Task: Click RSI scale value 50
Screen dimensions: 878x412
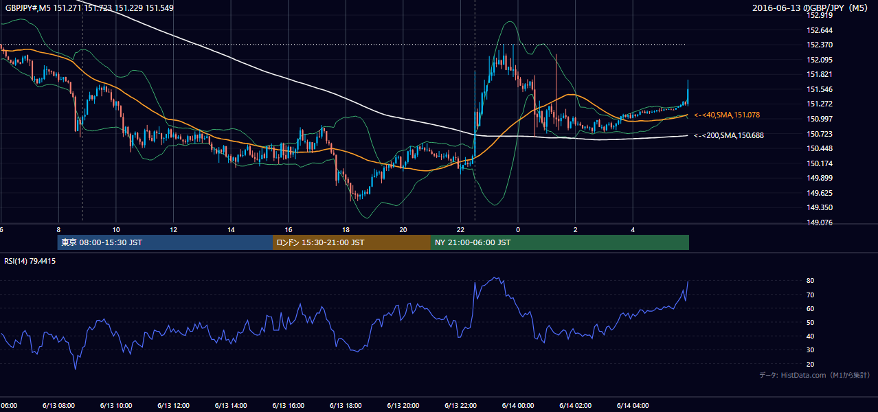Action: click(811, 322)
